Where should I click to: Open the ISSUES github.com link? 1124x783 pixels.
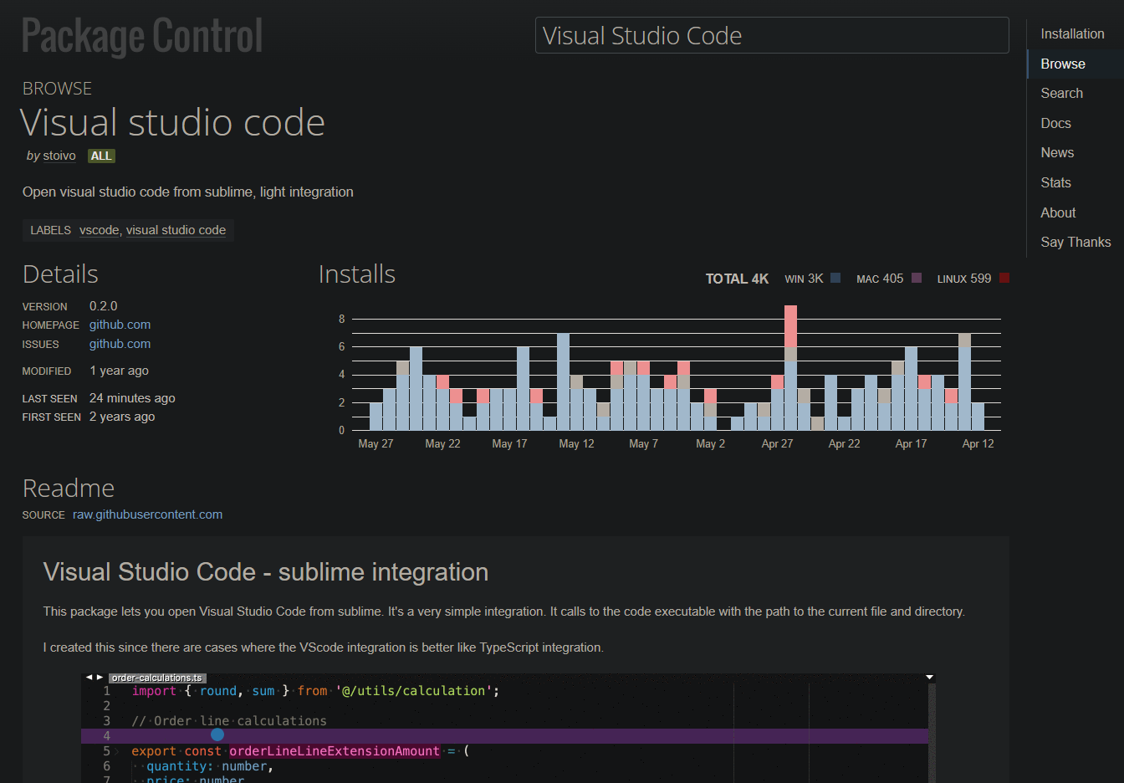click(120, 344)
